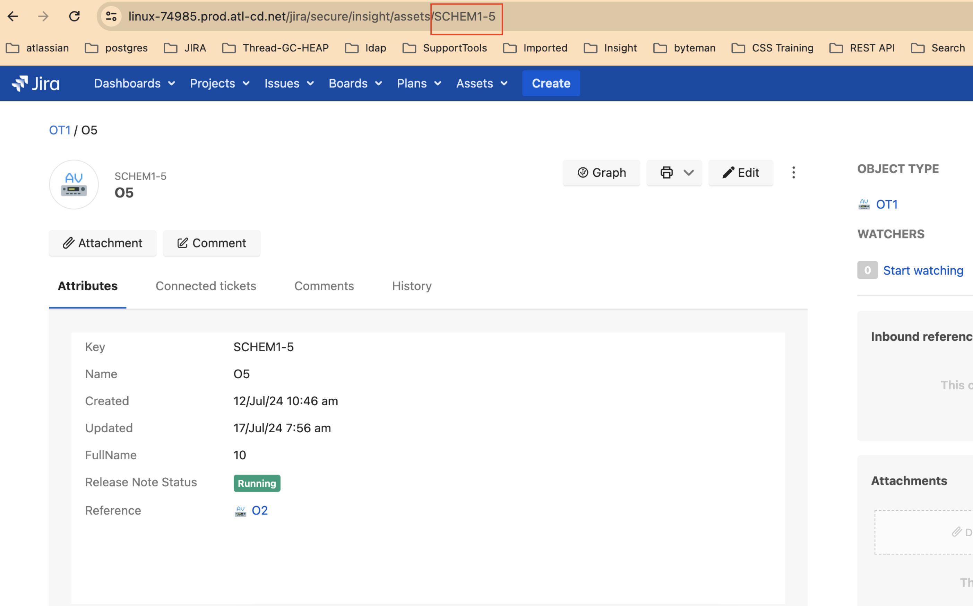
Task: Open the O2 reference link
Action: click(259, 511)
